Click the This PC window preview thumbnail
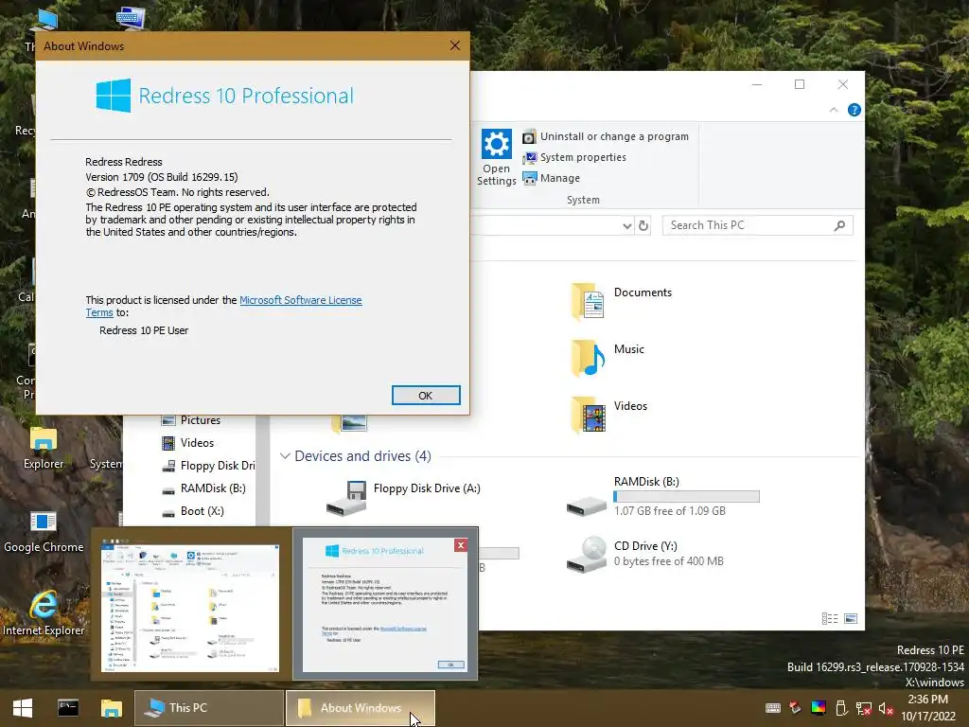 tap(189, 608)
